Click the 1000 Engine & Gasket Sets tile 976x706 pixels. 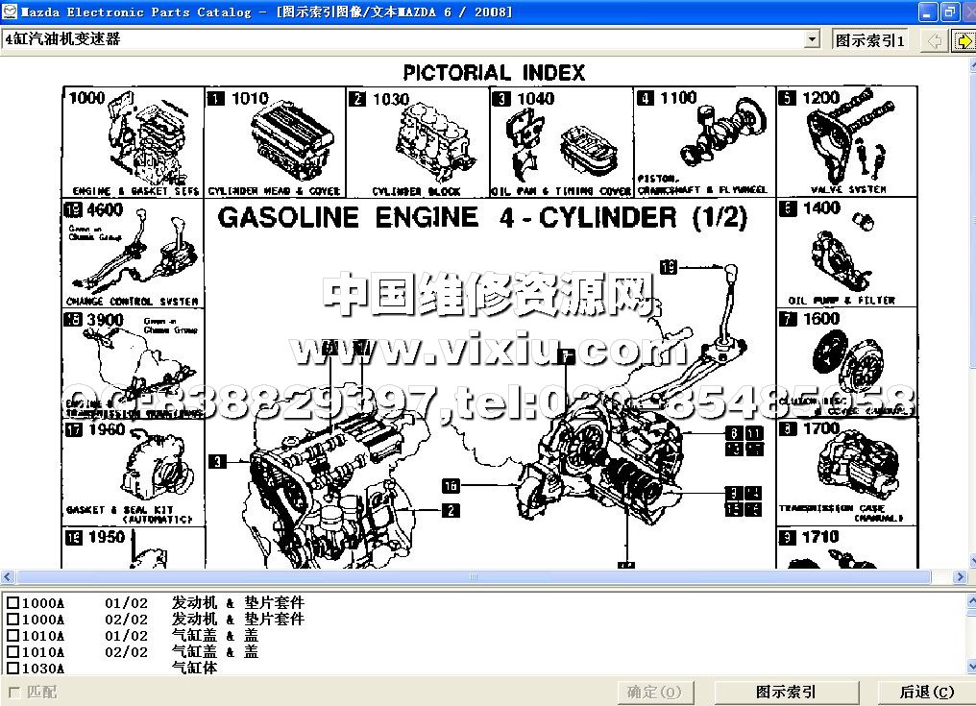(x=133, y=142)
